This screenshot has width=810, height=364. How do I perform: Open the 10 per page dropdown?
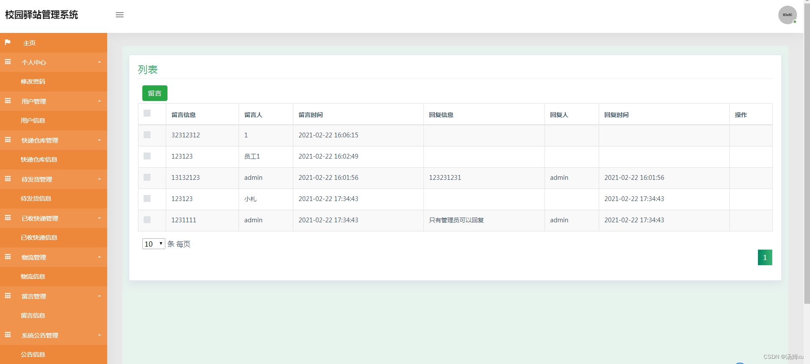pos(154,244)
